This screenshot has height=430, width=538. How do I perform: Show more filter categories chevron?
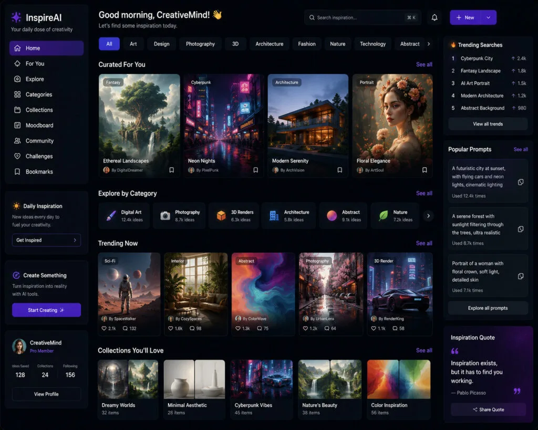click(429, 44)
